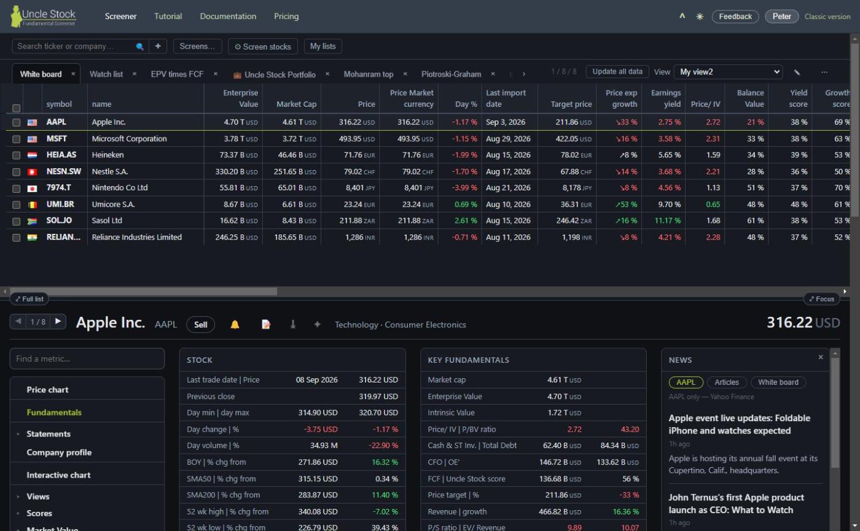860x531 pixels.
Task: Click the search magnifier icon
Action: (x=140, y=47)
